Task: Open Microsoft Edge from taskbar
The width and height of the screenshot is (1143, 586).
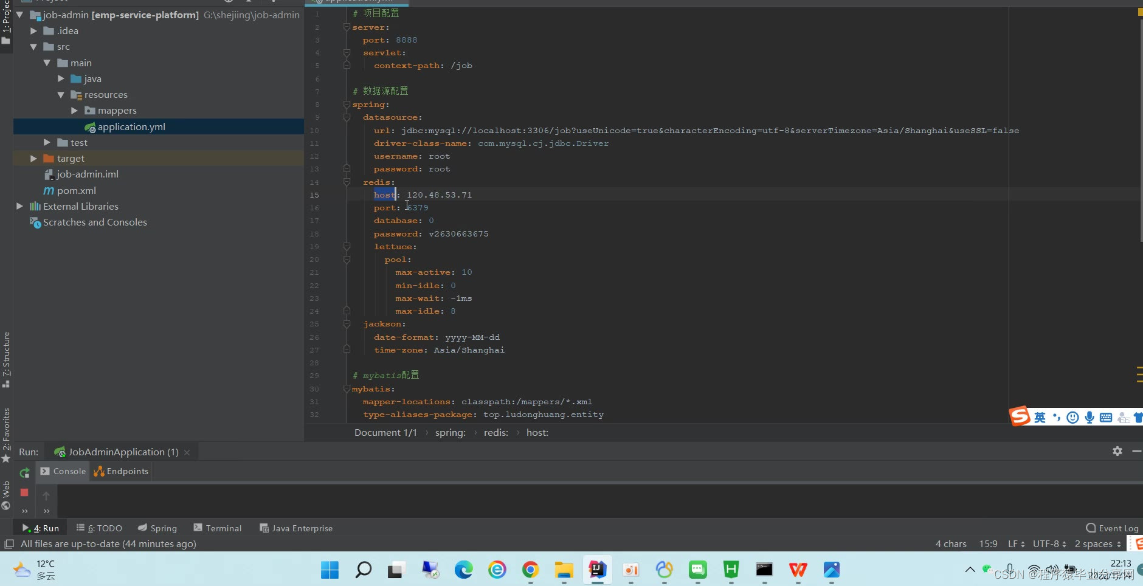Action: (463, 570)
